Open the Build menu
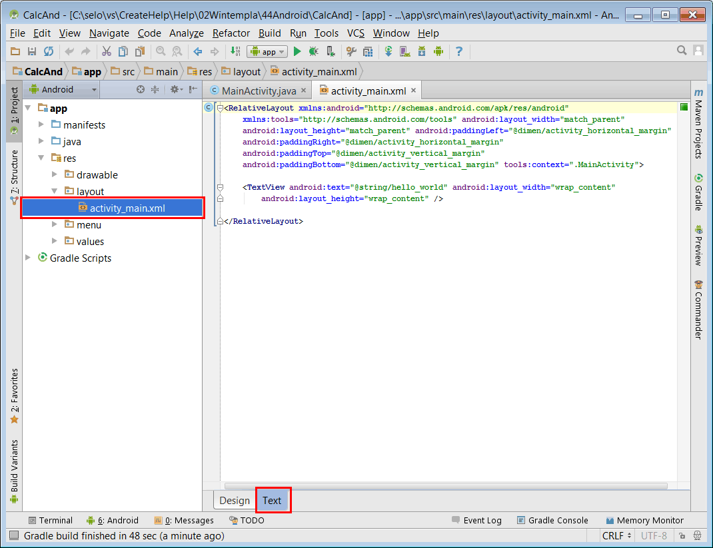The width and height of the screenshot is (713, 548). [x=270, y=33]
